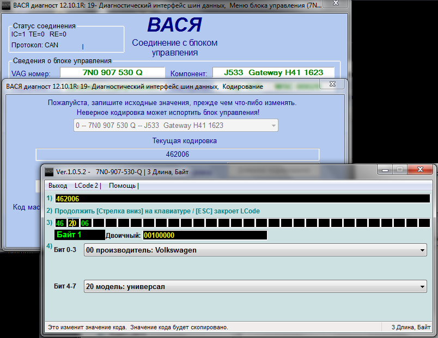Viewport: 438px width, 338px height.
Task: Click the status message Это изменит значение кода
Action: (138, 327)
